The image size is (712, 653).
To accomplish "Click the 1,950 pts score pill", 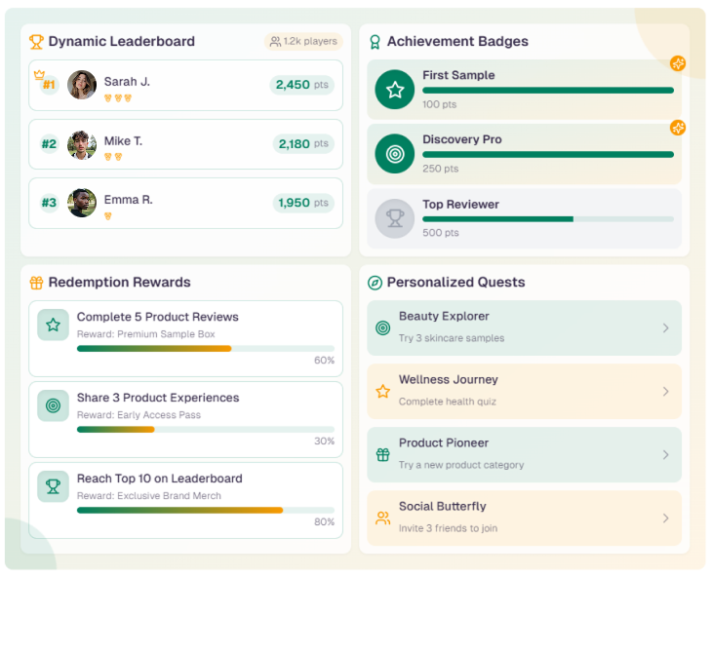I will pyautogui.click(x=303, y=203).
